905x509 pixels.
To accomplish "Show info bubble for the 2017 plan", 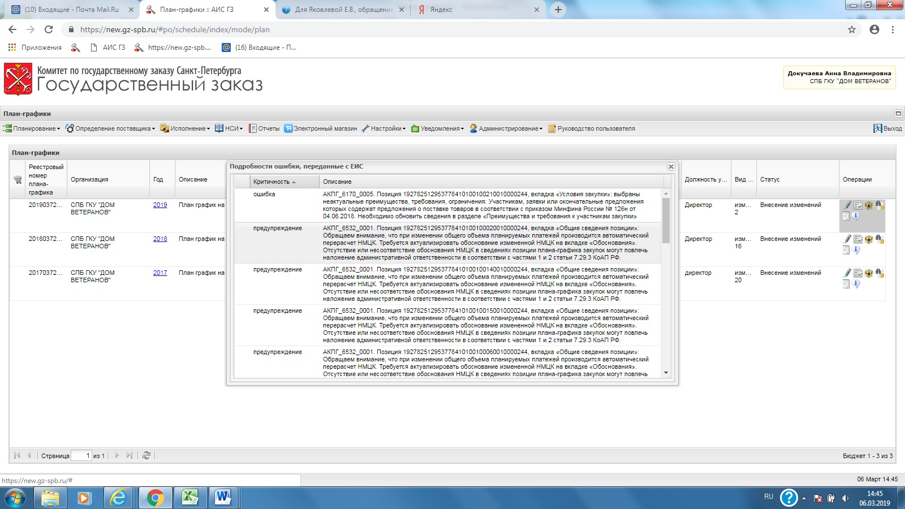I will pos(856,283).
